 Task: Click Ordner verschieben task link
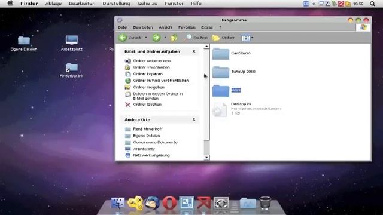click(x=151, y=67)
